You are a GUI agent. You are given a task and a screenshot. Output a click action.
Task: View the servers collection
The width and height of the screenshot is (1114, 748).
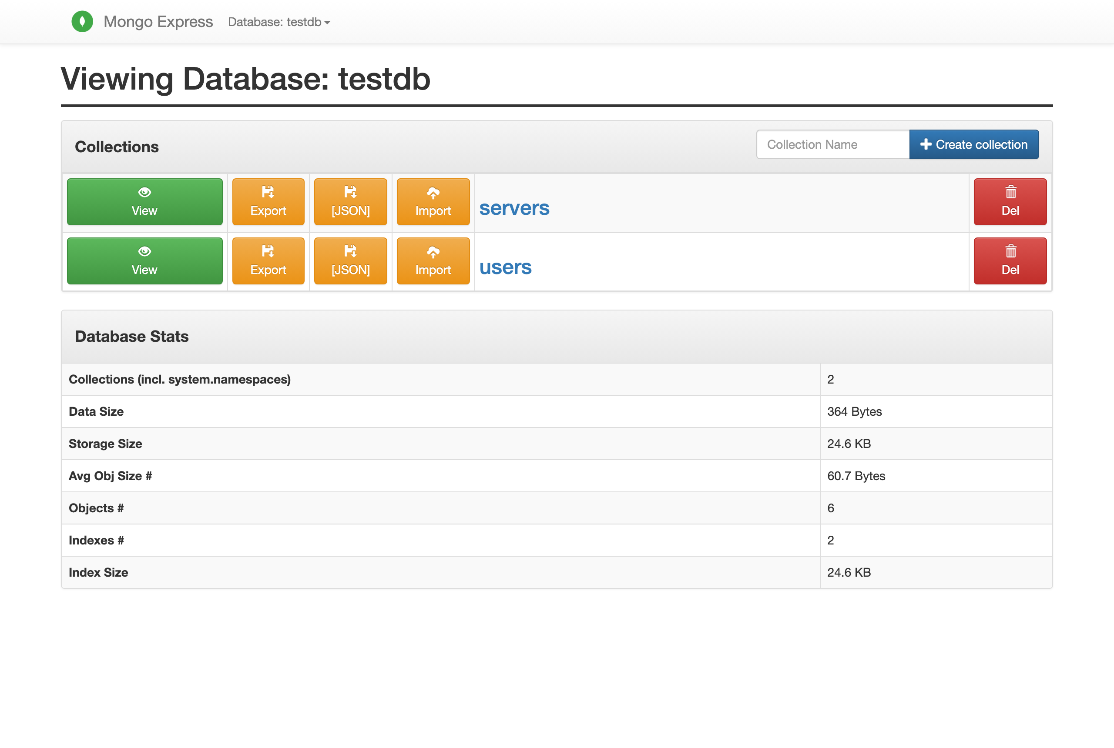pyautogui.click(x=144, y=202)
